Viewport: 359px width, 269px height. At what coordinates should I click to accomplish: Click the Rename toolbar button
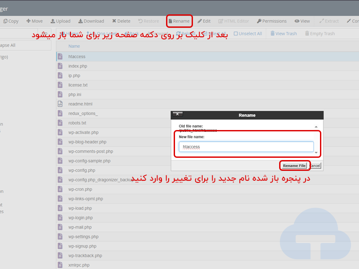179,21
